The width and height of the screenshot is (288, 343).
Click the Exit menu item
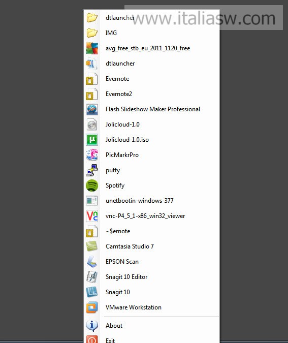point(151,340)
